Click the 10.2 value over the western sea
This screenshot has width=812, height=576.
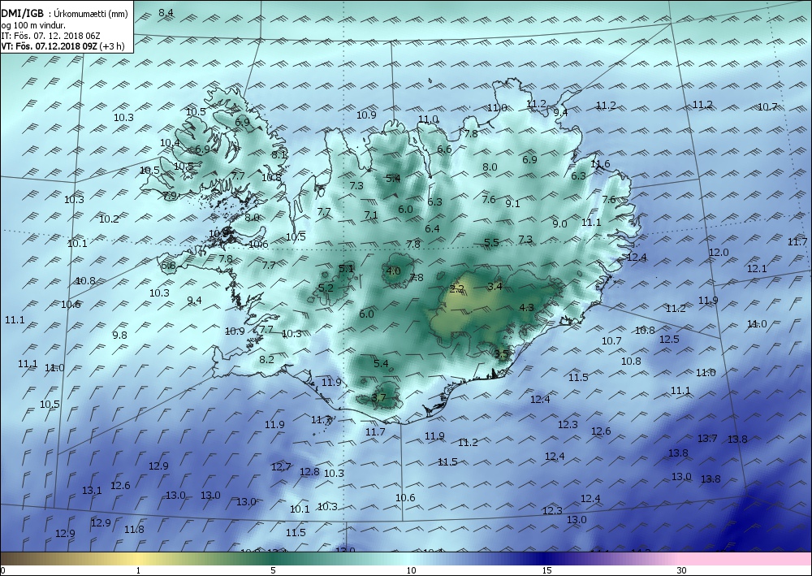coord(110,219)
